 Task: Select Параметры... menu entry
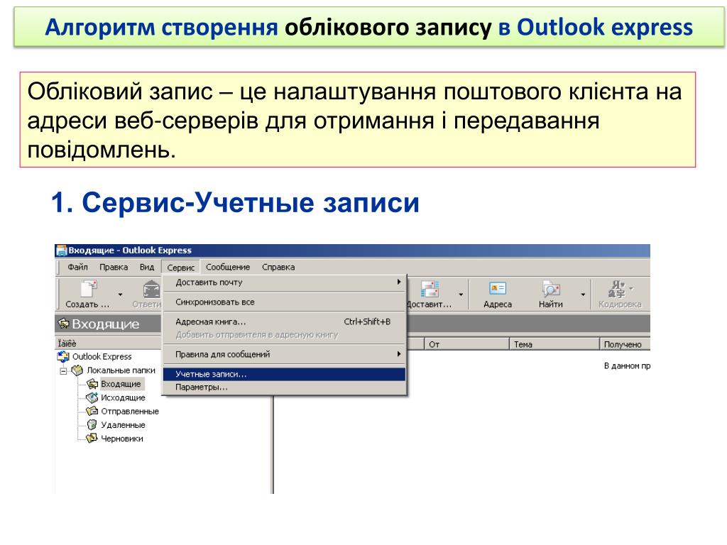pyautogui.click(x=284, y=387)
